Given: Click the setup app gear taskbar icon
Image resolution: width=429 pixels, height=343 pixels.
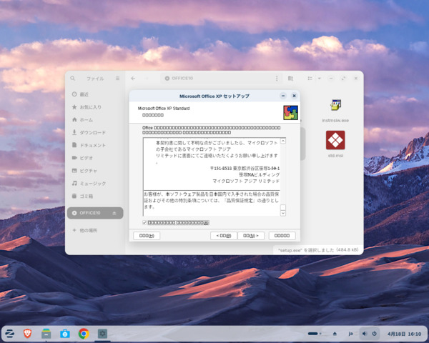Looking at the screenshot, I should coord(102,334).
